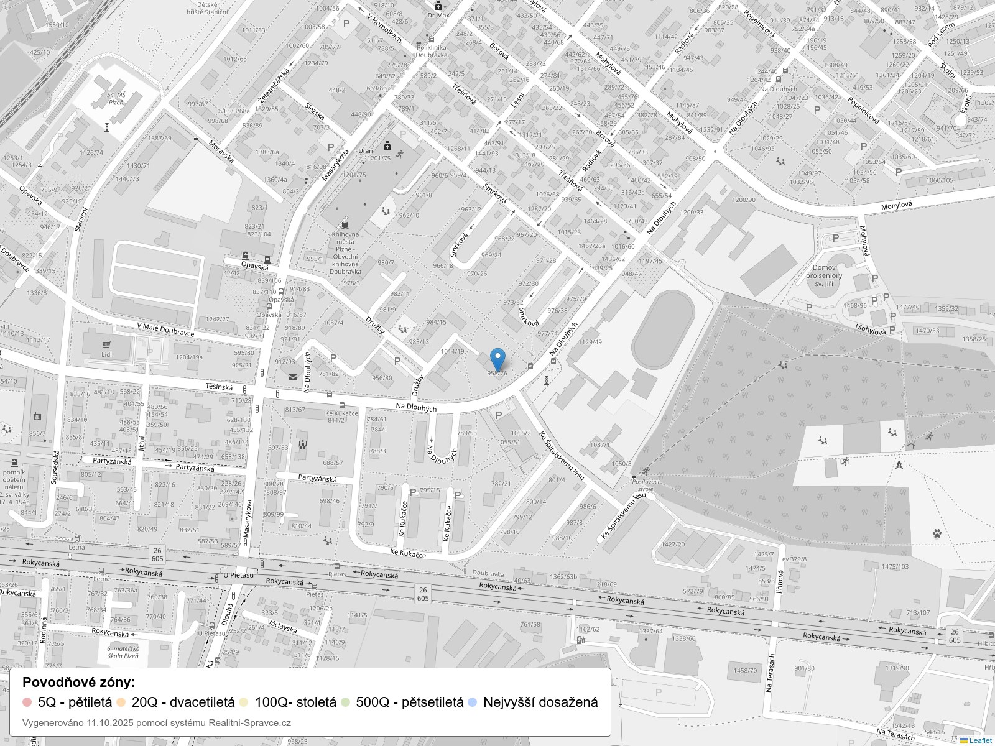Screen dimensions: 995x746
Task: Click the memorial icon above pomník obětem náletu
Action: [x=14, y=463]
